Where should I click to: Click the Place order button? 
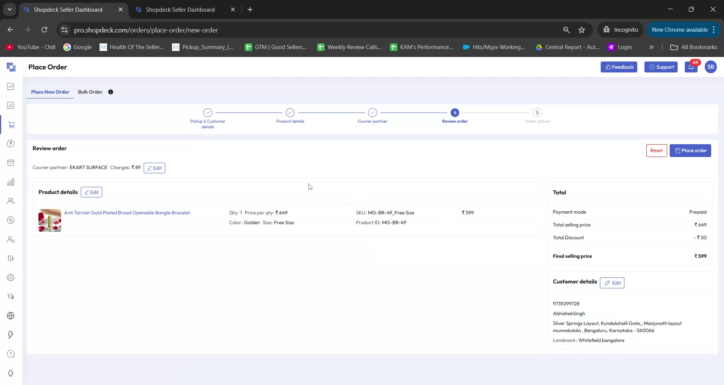(690, 150)
